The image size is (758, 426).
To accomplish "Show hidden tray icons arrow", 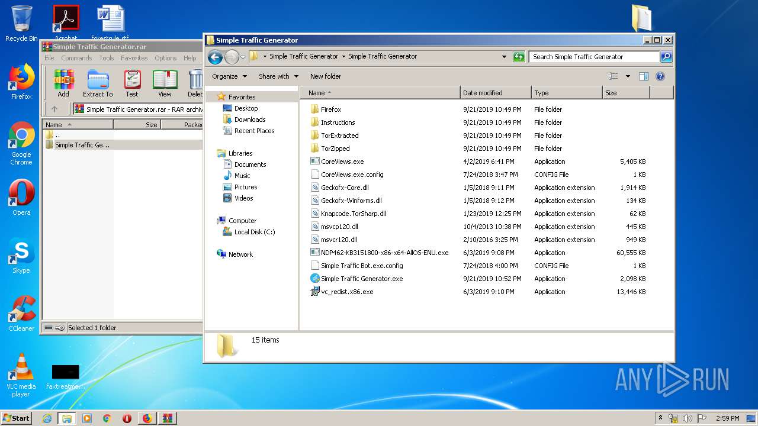I will [x=660, y=418].
